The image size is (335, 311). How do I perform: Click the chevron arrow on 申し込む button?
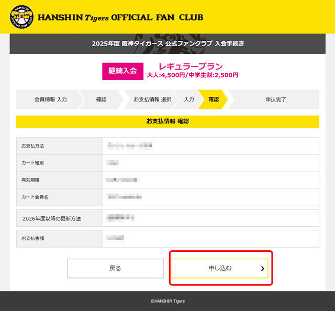pyautogui.click(x=263, y=269)
